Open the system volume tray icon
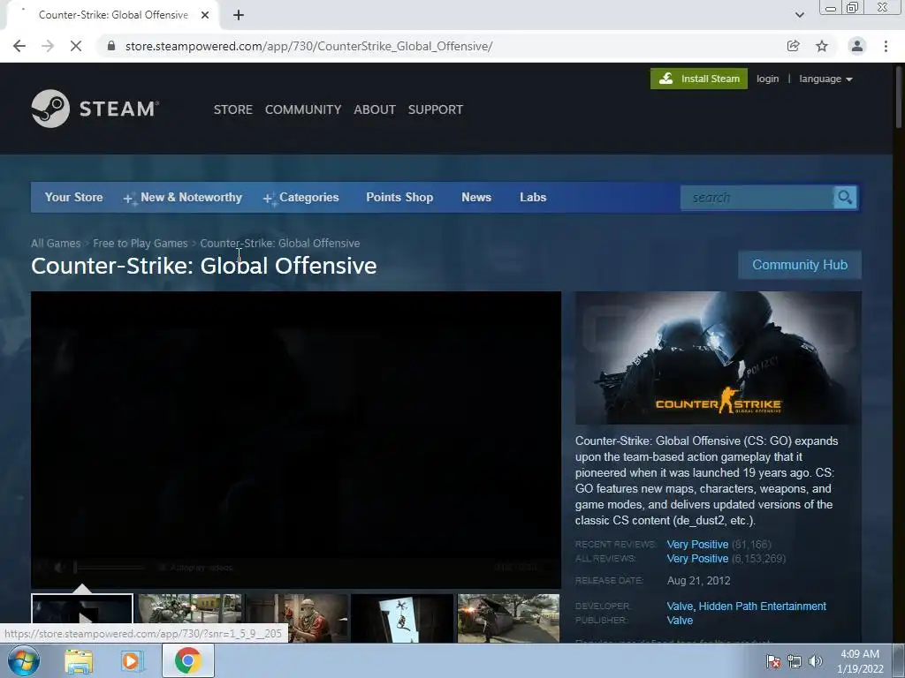Image resolution: width=905 pixels, height=678 pixels. click(x=815, y=661)
